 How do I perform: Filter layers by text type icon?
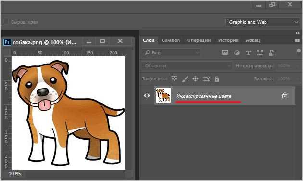tap(248, 52)
